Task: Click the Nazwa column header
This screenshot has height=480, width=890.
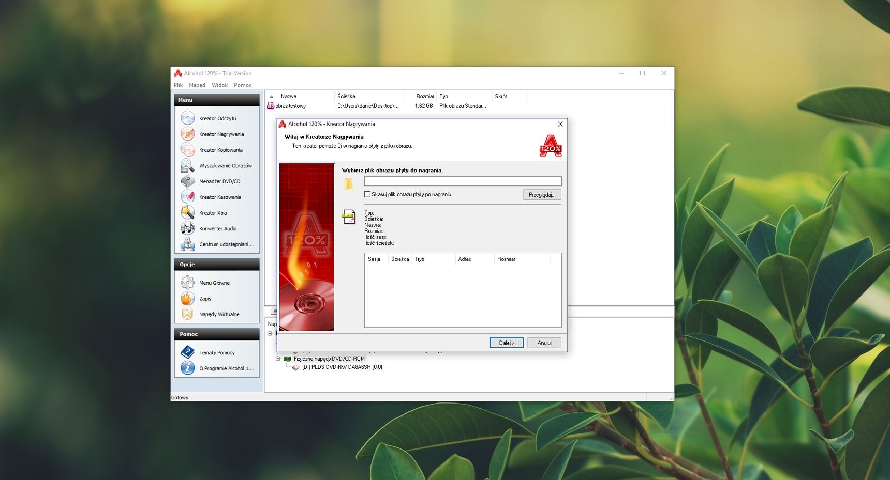Action: tap(300, 96)
